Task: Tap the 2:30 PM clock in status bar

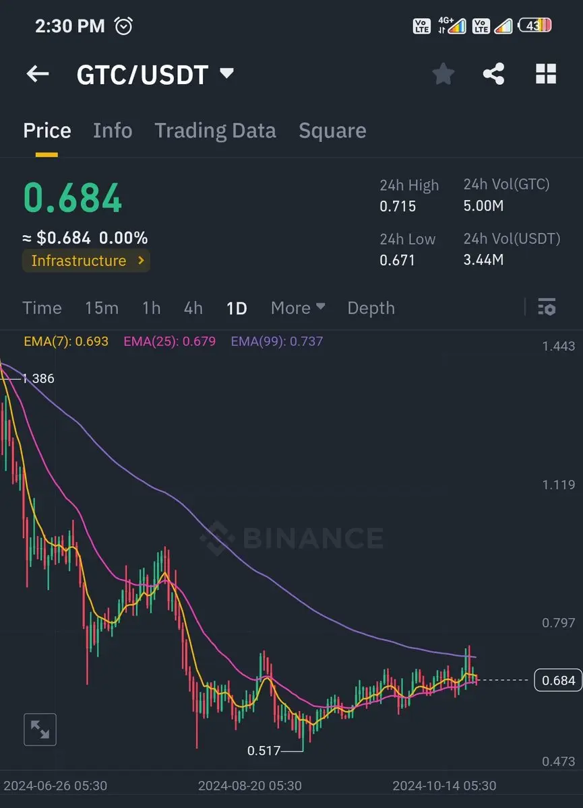Action: 70,26
